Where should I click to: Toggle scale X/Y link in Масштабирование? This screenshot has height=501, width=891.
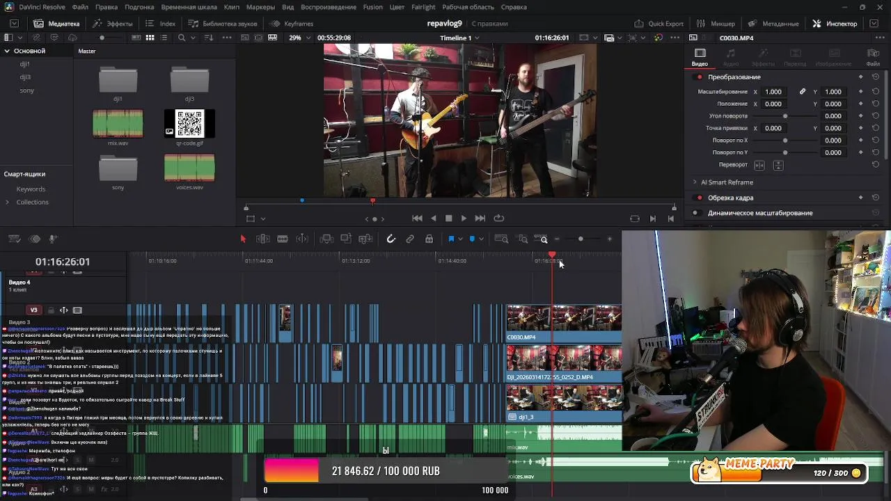coord(802,92)
